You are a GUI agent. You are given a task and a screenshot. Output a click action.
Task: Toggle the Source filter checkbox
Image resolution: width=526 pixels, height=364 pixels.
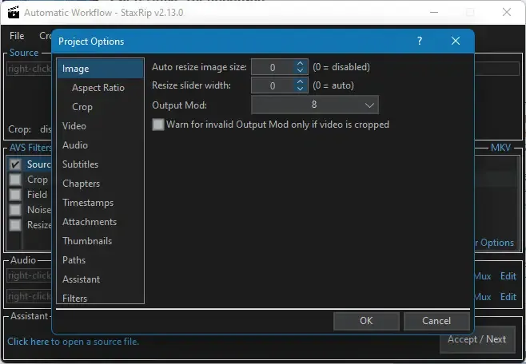click(15, 164)
